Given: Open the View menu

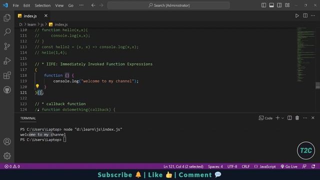Looking at the screenshot, I should point(59,5).
